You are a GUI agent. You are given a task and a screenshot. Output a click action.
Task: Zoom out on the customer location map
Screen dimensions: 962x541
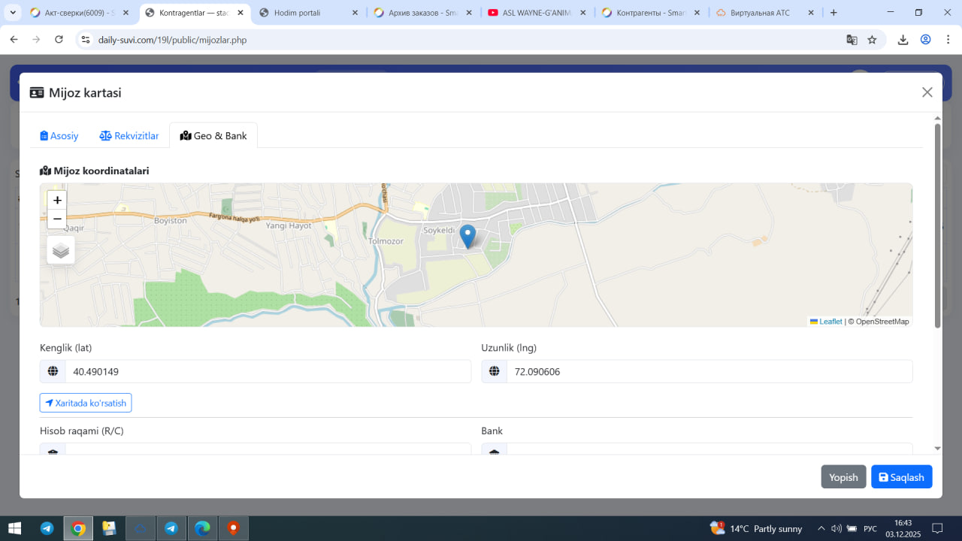[57, 219]
